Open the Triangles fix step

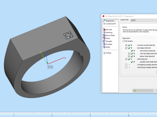tap(108, 41)
